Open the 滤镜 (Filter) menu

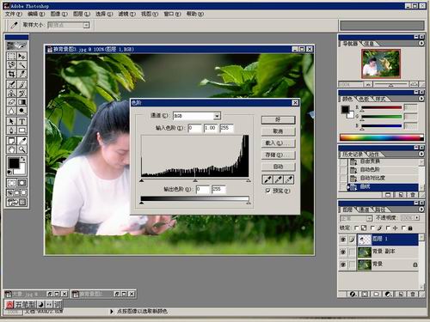[127, 14]
